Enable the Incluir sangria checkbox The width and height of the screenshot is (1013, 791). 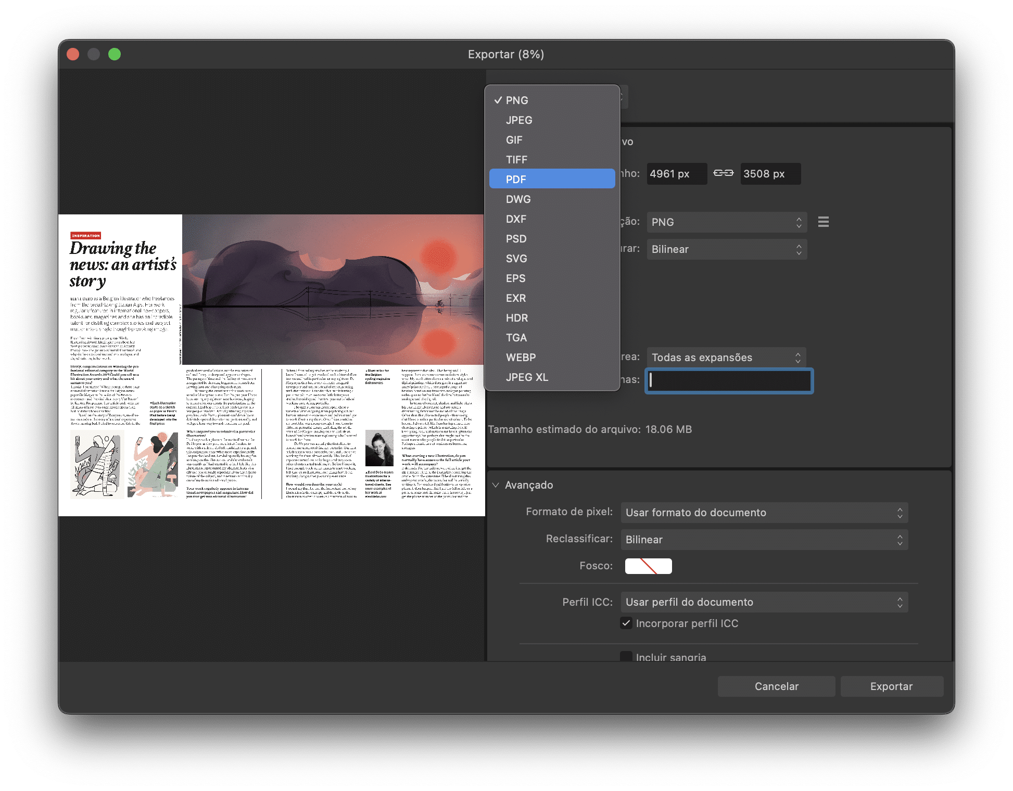626,657
